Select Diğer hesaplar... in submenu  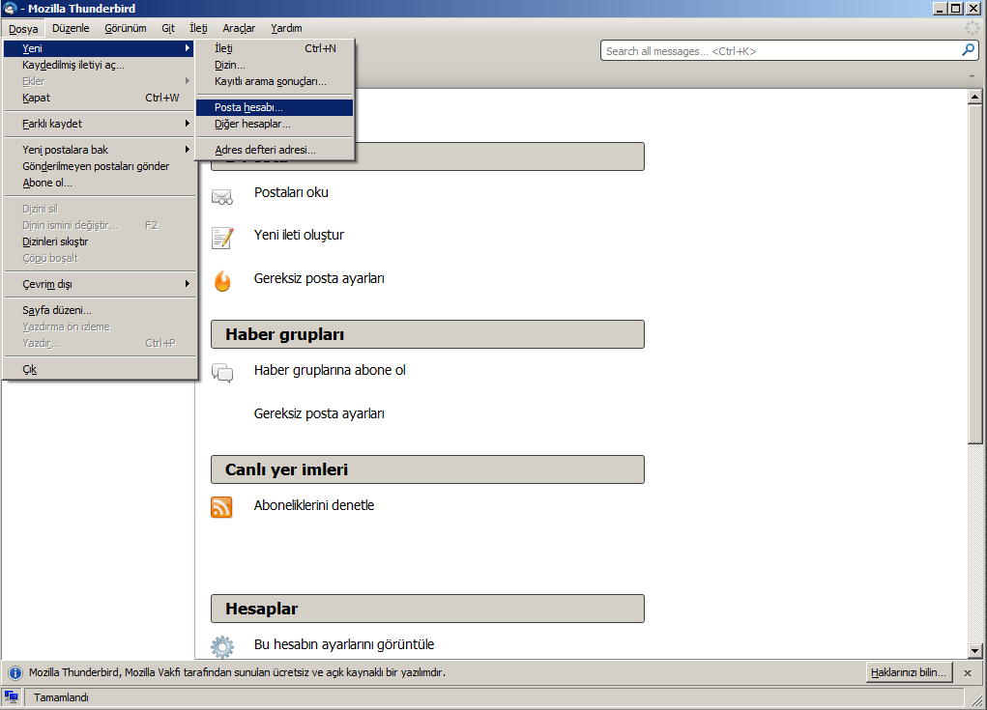(x=275, y=124)
